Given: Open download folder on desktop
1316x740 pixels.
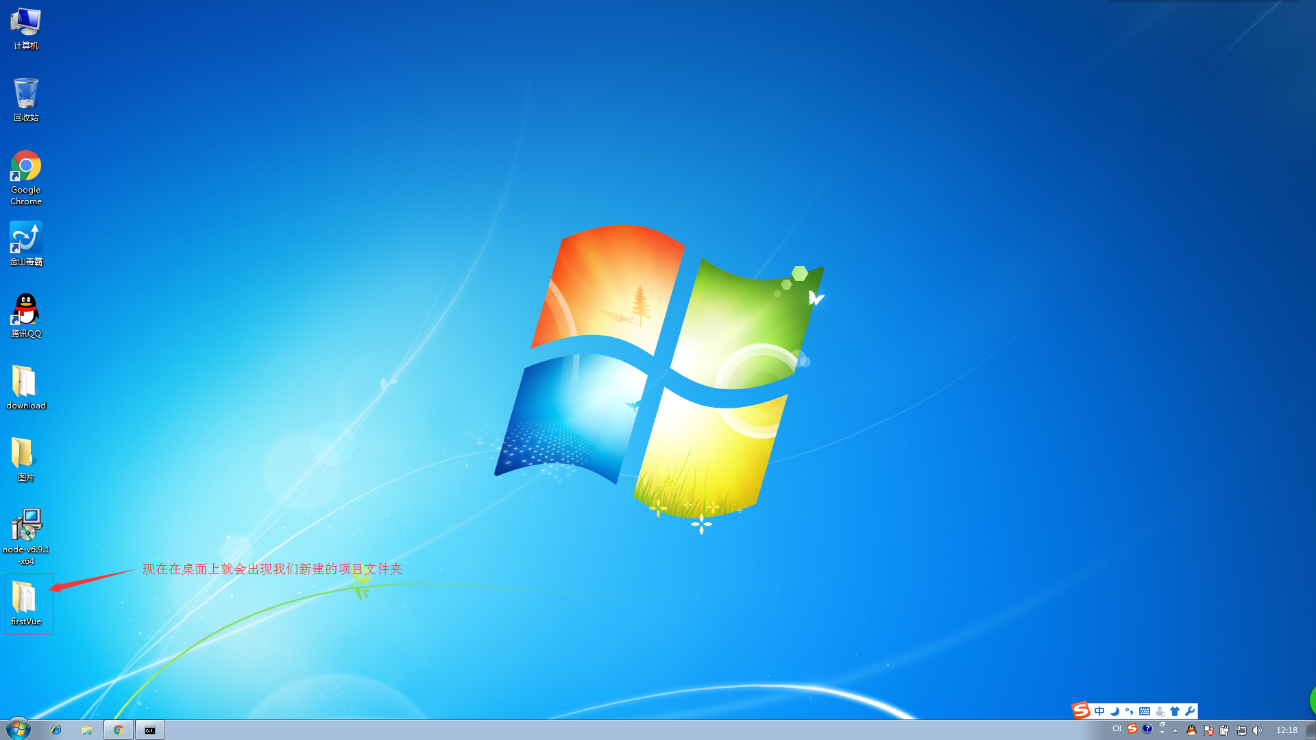Looking at the screenshot, I should [26, 388].
